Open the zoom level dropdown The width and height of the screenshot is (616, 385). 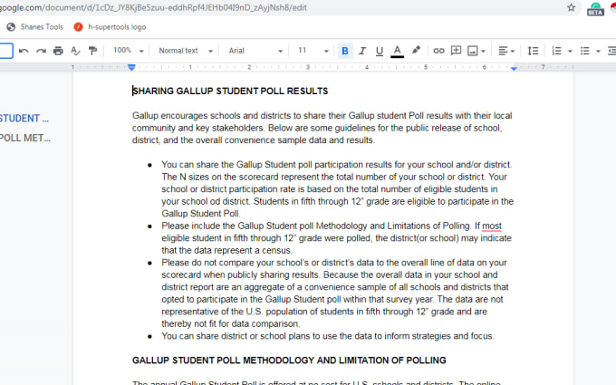click(x=129, y=51)
